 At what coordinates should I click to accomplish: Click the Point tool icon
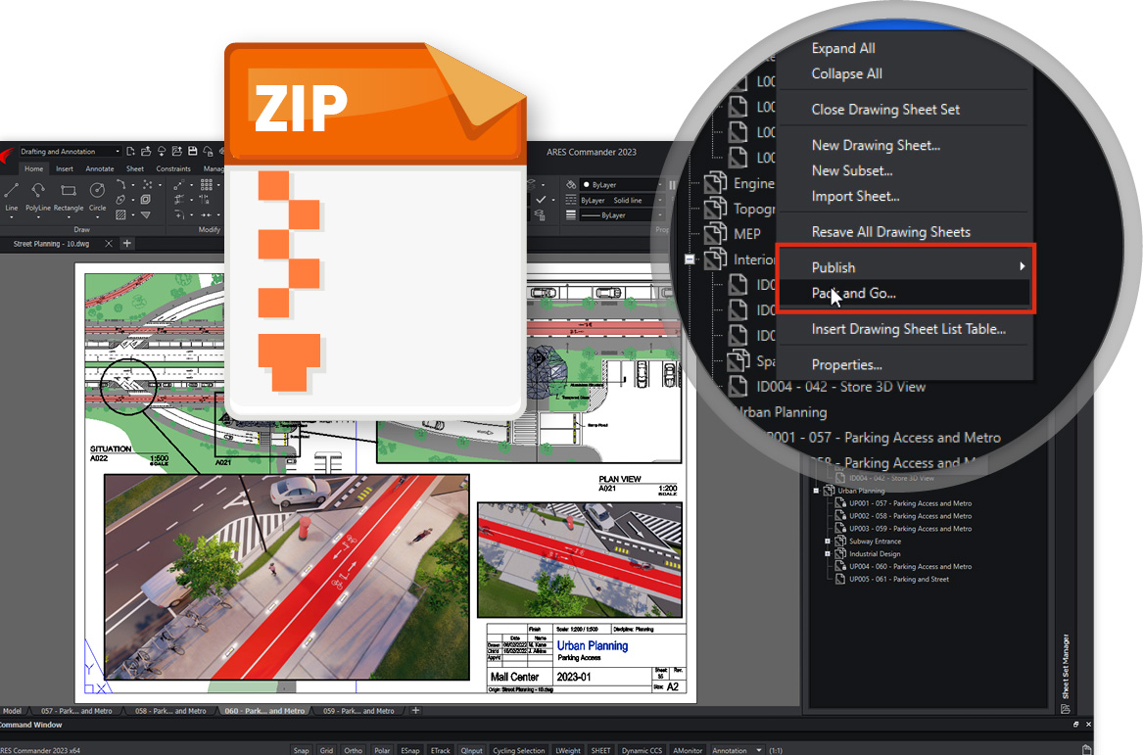[148, 184]
